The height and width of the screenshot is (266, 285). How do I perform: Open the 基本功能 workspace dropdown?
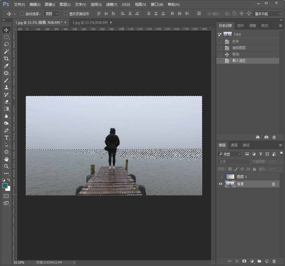point(268,14)
